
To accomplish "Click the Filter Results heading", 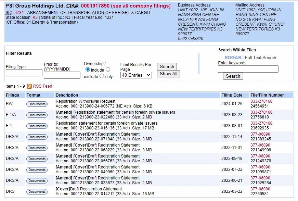I will (18, 53).
